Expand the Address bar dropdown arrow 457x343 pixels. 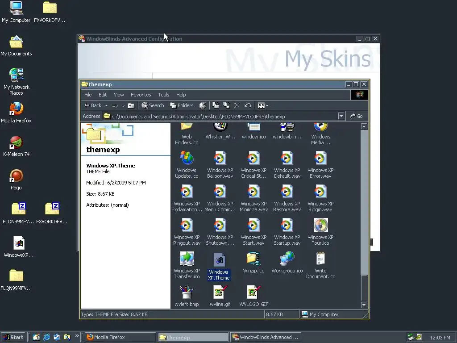[x=341, y=116]
